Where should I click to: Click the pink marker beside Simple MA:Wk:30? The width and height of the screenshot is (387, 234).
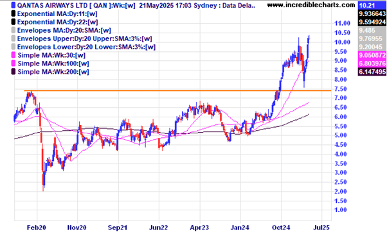coord(14,55)
